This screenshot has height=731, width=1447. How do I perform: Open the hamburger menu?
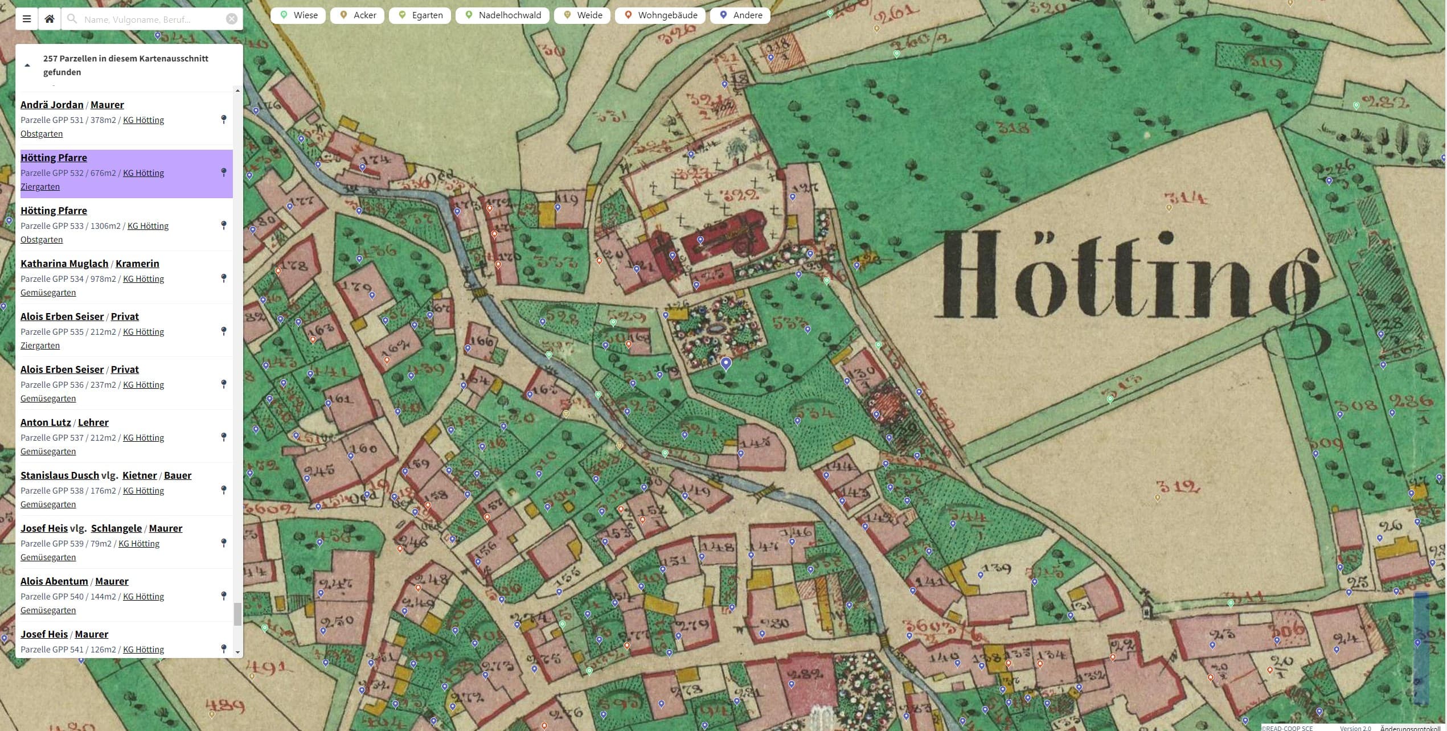coord(27,19)
